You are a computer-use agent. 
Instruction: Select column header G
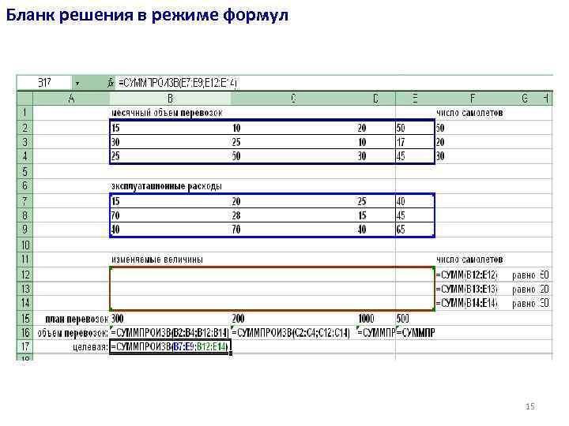525,98
